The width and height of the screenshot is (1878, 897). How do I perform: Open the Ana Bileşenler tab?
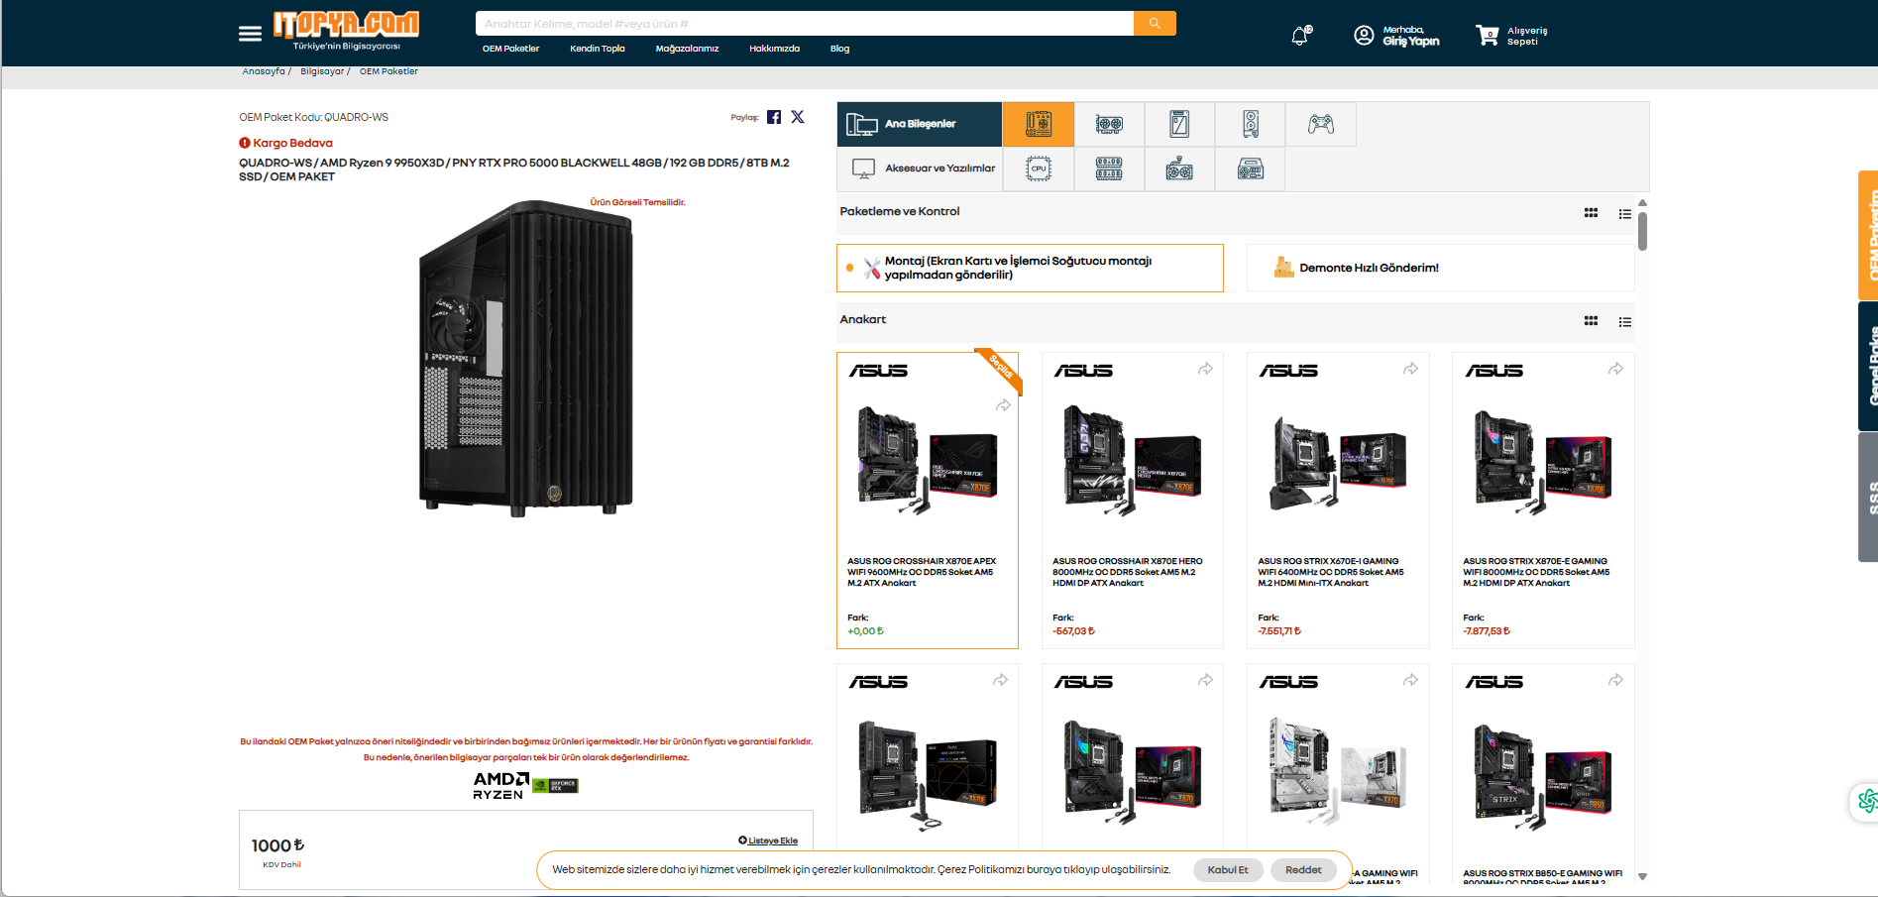(x=919, y=124)
